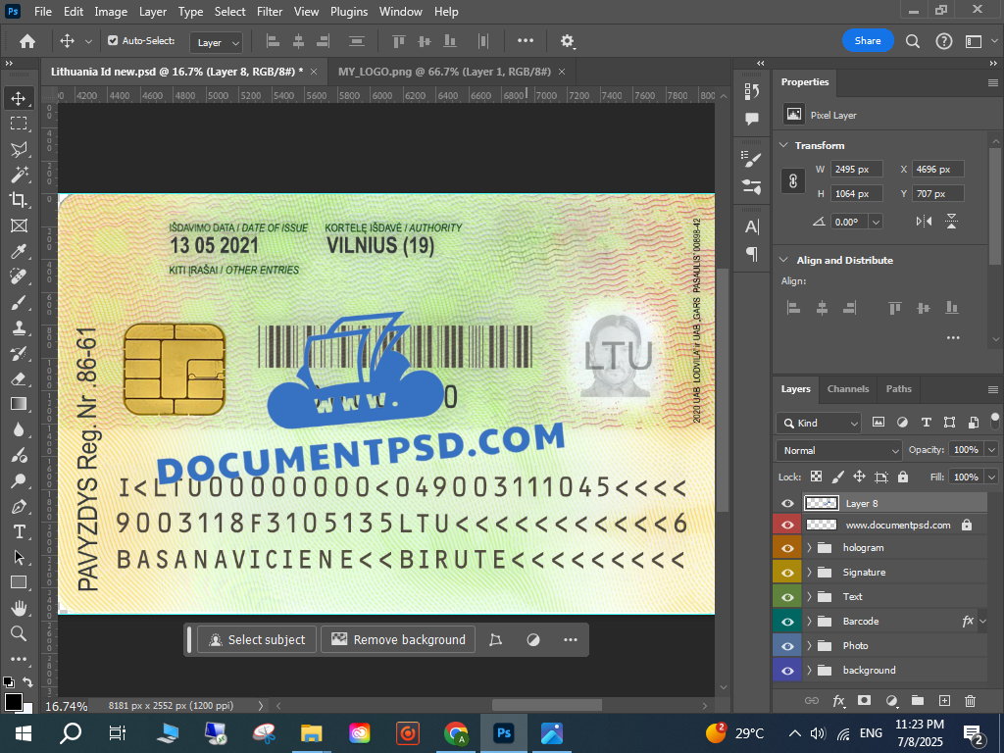The height and width of the screenshot is (753, 1004).
Task: Click the Share button
Action: [868, 40]
